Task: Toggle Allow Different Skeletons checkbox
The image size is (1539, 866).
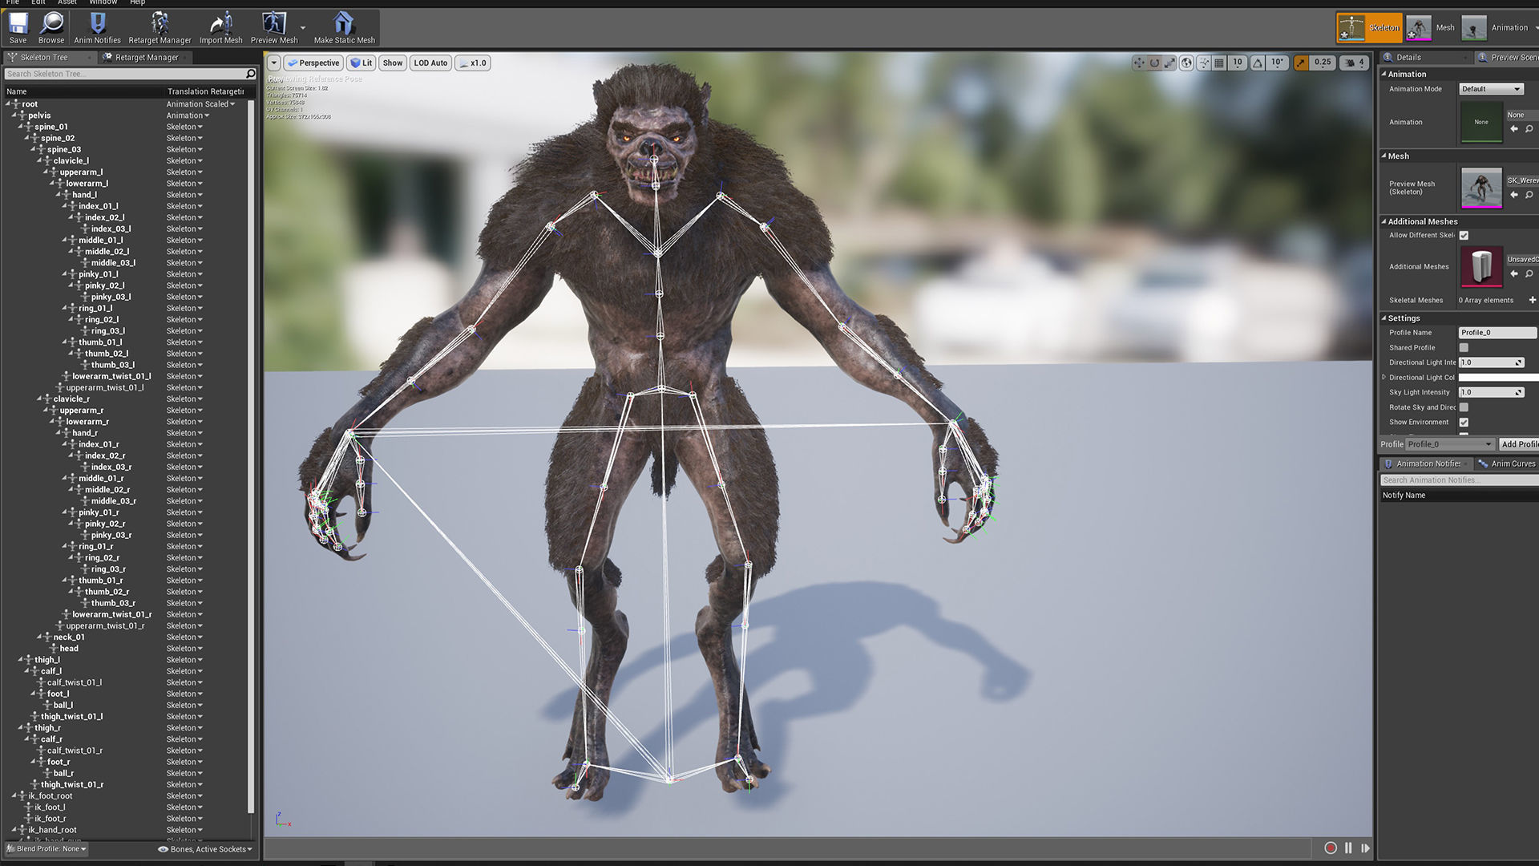Action: point(1464,235)
